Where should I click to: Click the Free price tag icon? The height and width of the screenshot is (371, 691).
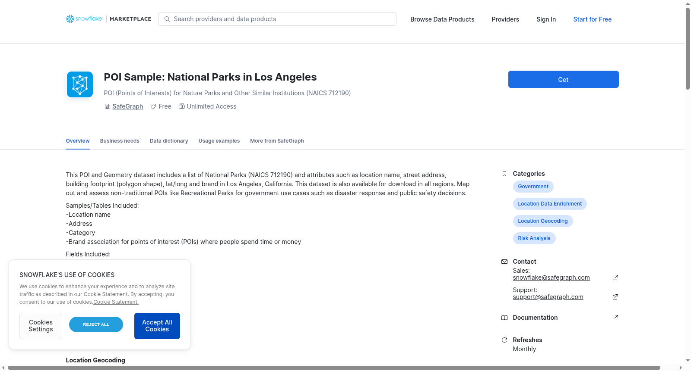(x=153, y=106)
